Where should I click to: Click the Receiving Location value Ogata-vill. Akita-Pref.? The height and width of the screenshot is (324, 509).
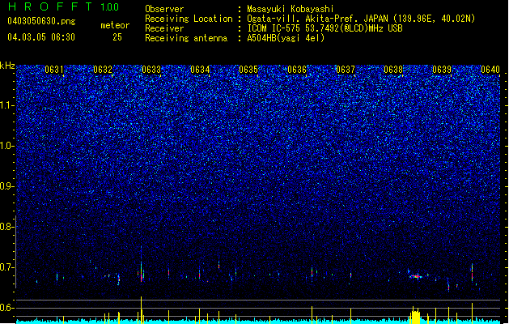[303, 19]
